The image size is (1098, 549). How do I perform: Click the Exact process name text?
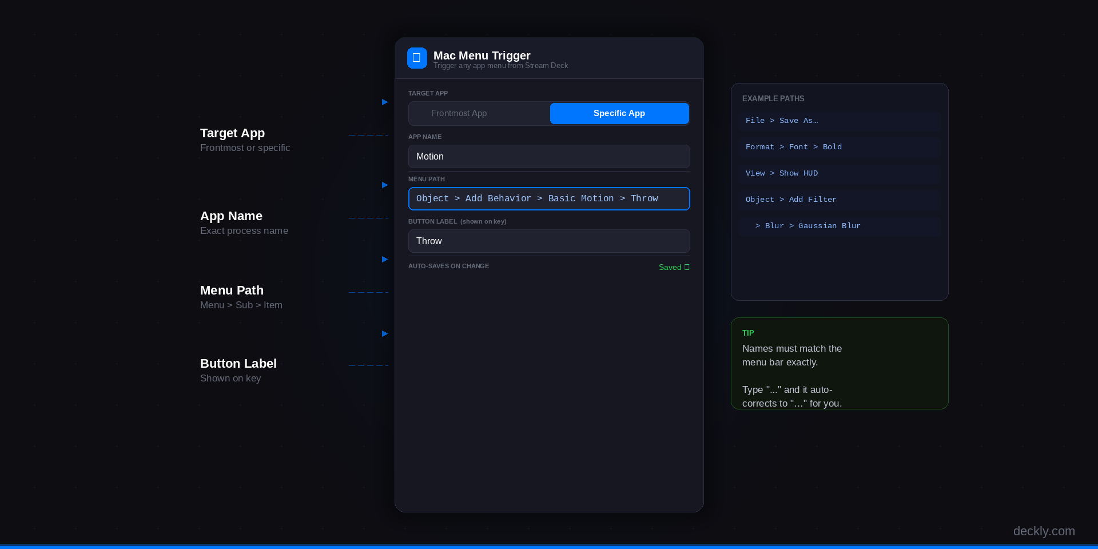click(244, 230)
